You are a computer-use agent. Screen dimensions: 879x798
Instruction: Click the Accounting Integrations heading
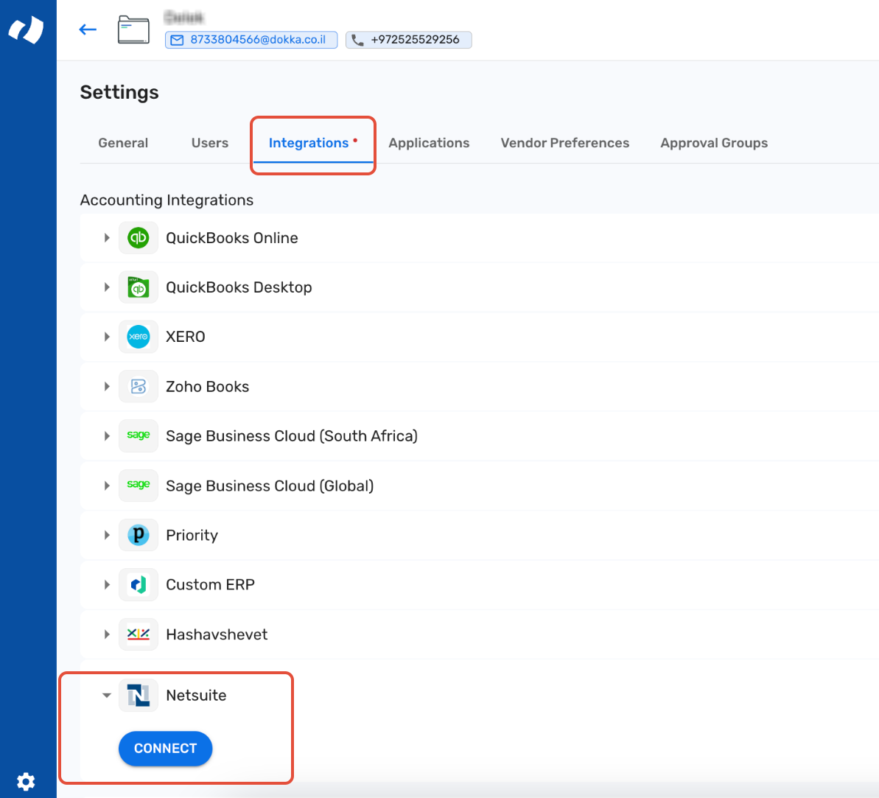pos(167,200)
